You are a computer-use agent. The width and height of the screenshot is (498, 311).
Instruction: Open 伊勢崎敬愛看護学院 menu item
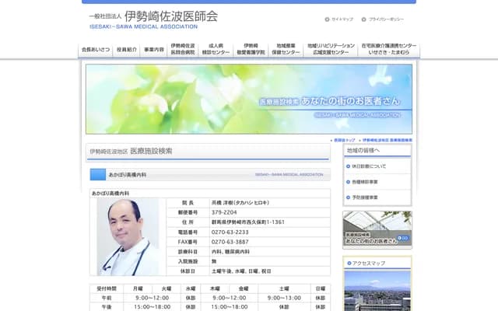[251, 49]
